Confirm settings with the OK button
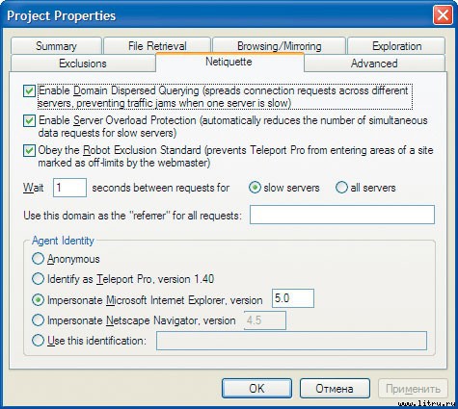This screenshot has width=458, height=409. click(256, 389)
